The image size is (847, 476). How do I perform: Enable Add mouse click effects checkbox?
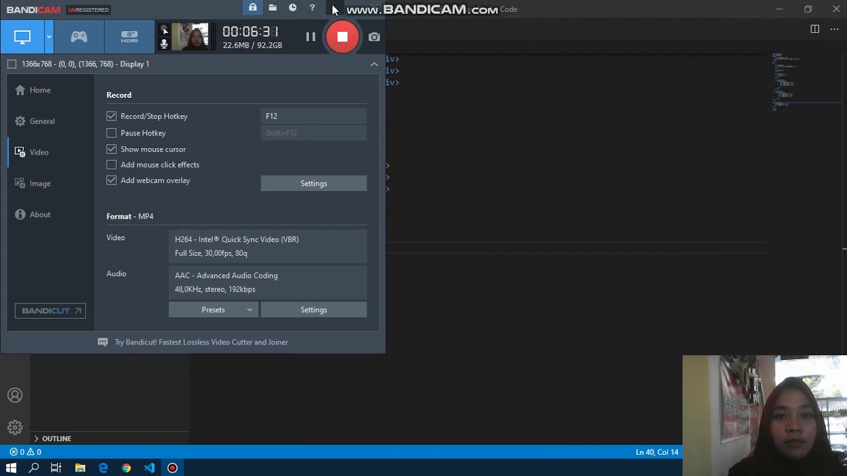click(111, 165)
